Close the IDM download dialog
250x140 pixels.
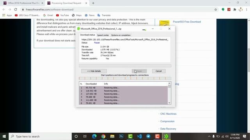coord(169,29)
